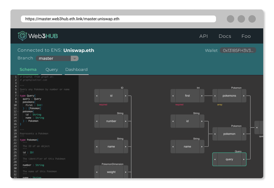Click 'Connected to ENS:' label
This screenshot has width=274, height=188.
[x=39, y=50]
